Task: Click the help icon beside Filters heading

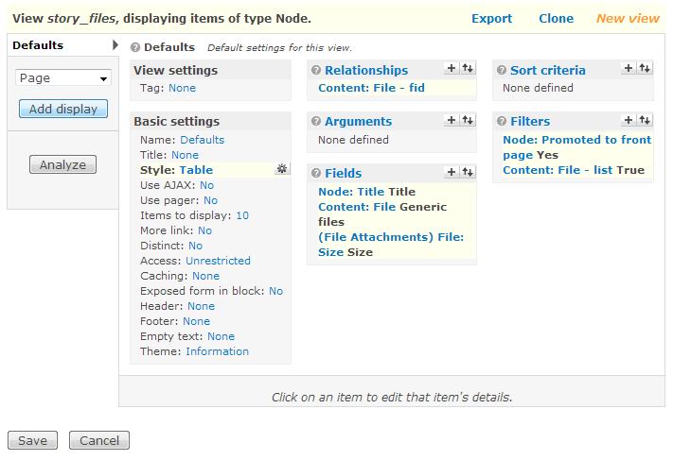Action: [x=500, y=121]
